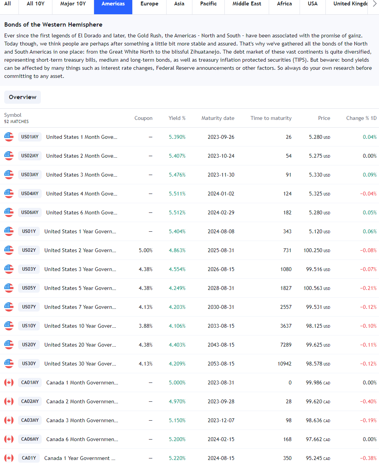Click the Canada flag icon beside CA01Y
This screenshot has width=379, height=465.
(9, 458)
